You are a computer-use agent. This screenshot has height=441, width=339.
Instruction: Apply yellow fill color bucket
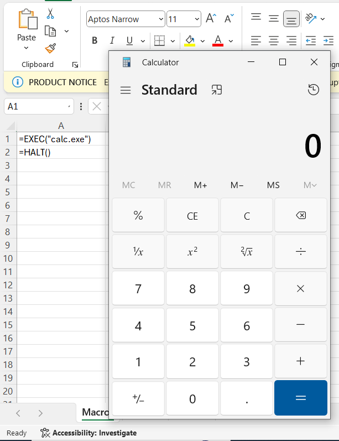point(190,40)
